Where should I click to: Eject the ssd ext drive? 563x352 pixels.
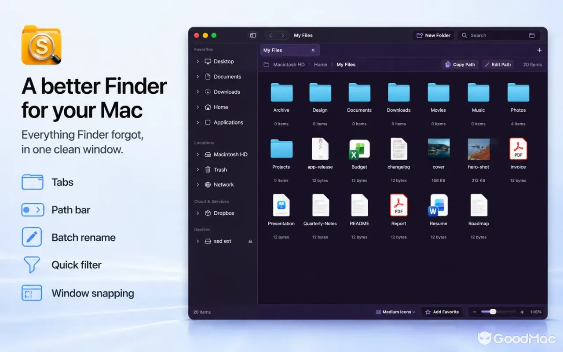click(x=250, y=242)
